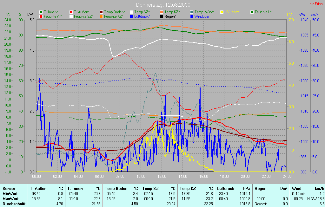This screenshot has height=207, width=325.
Task: Click the Temp Boden column header in table
Action: coord(116,189)
